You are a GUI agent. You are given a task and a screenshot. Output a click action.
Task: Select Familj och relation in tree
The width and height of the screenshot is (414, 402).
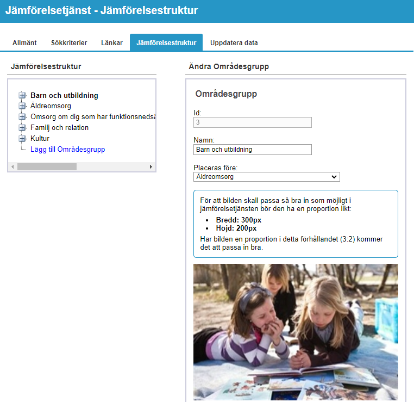coord(59,128)
